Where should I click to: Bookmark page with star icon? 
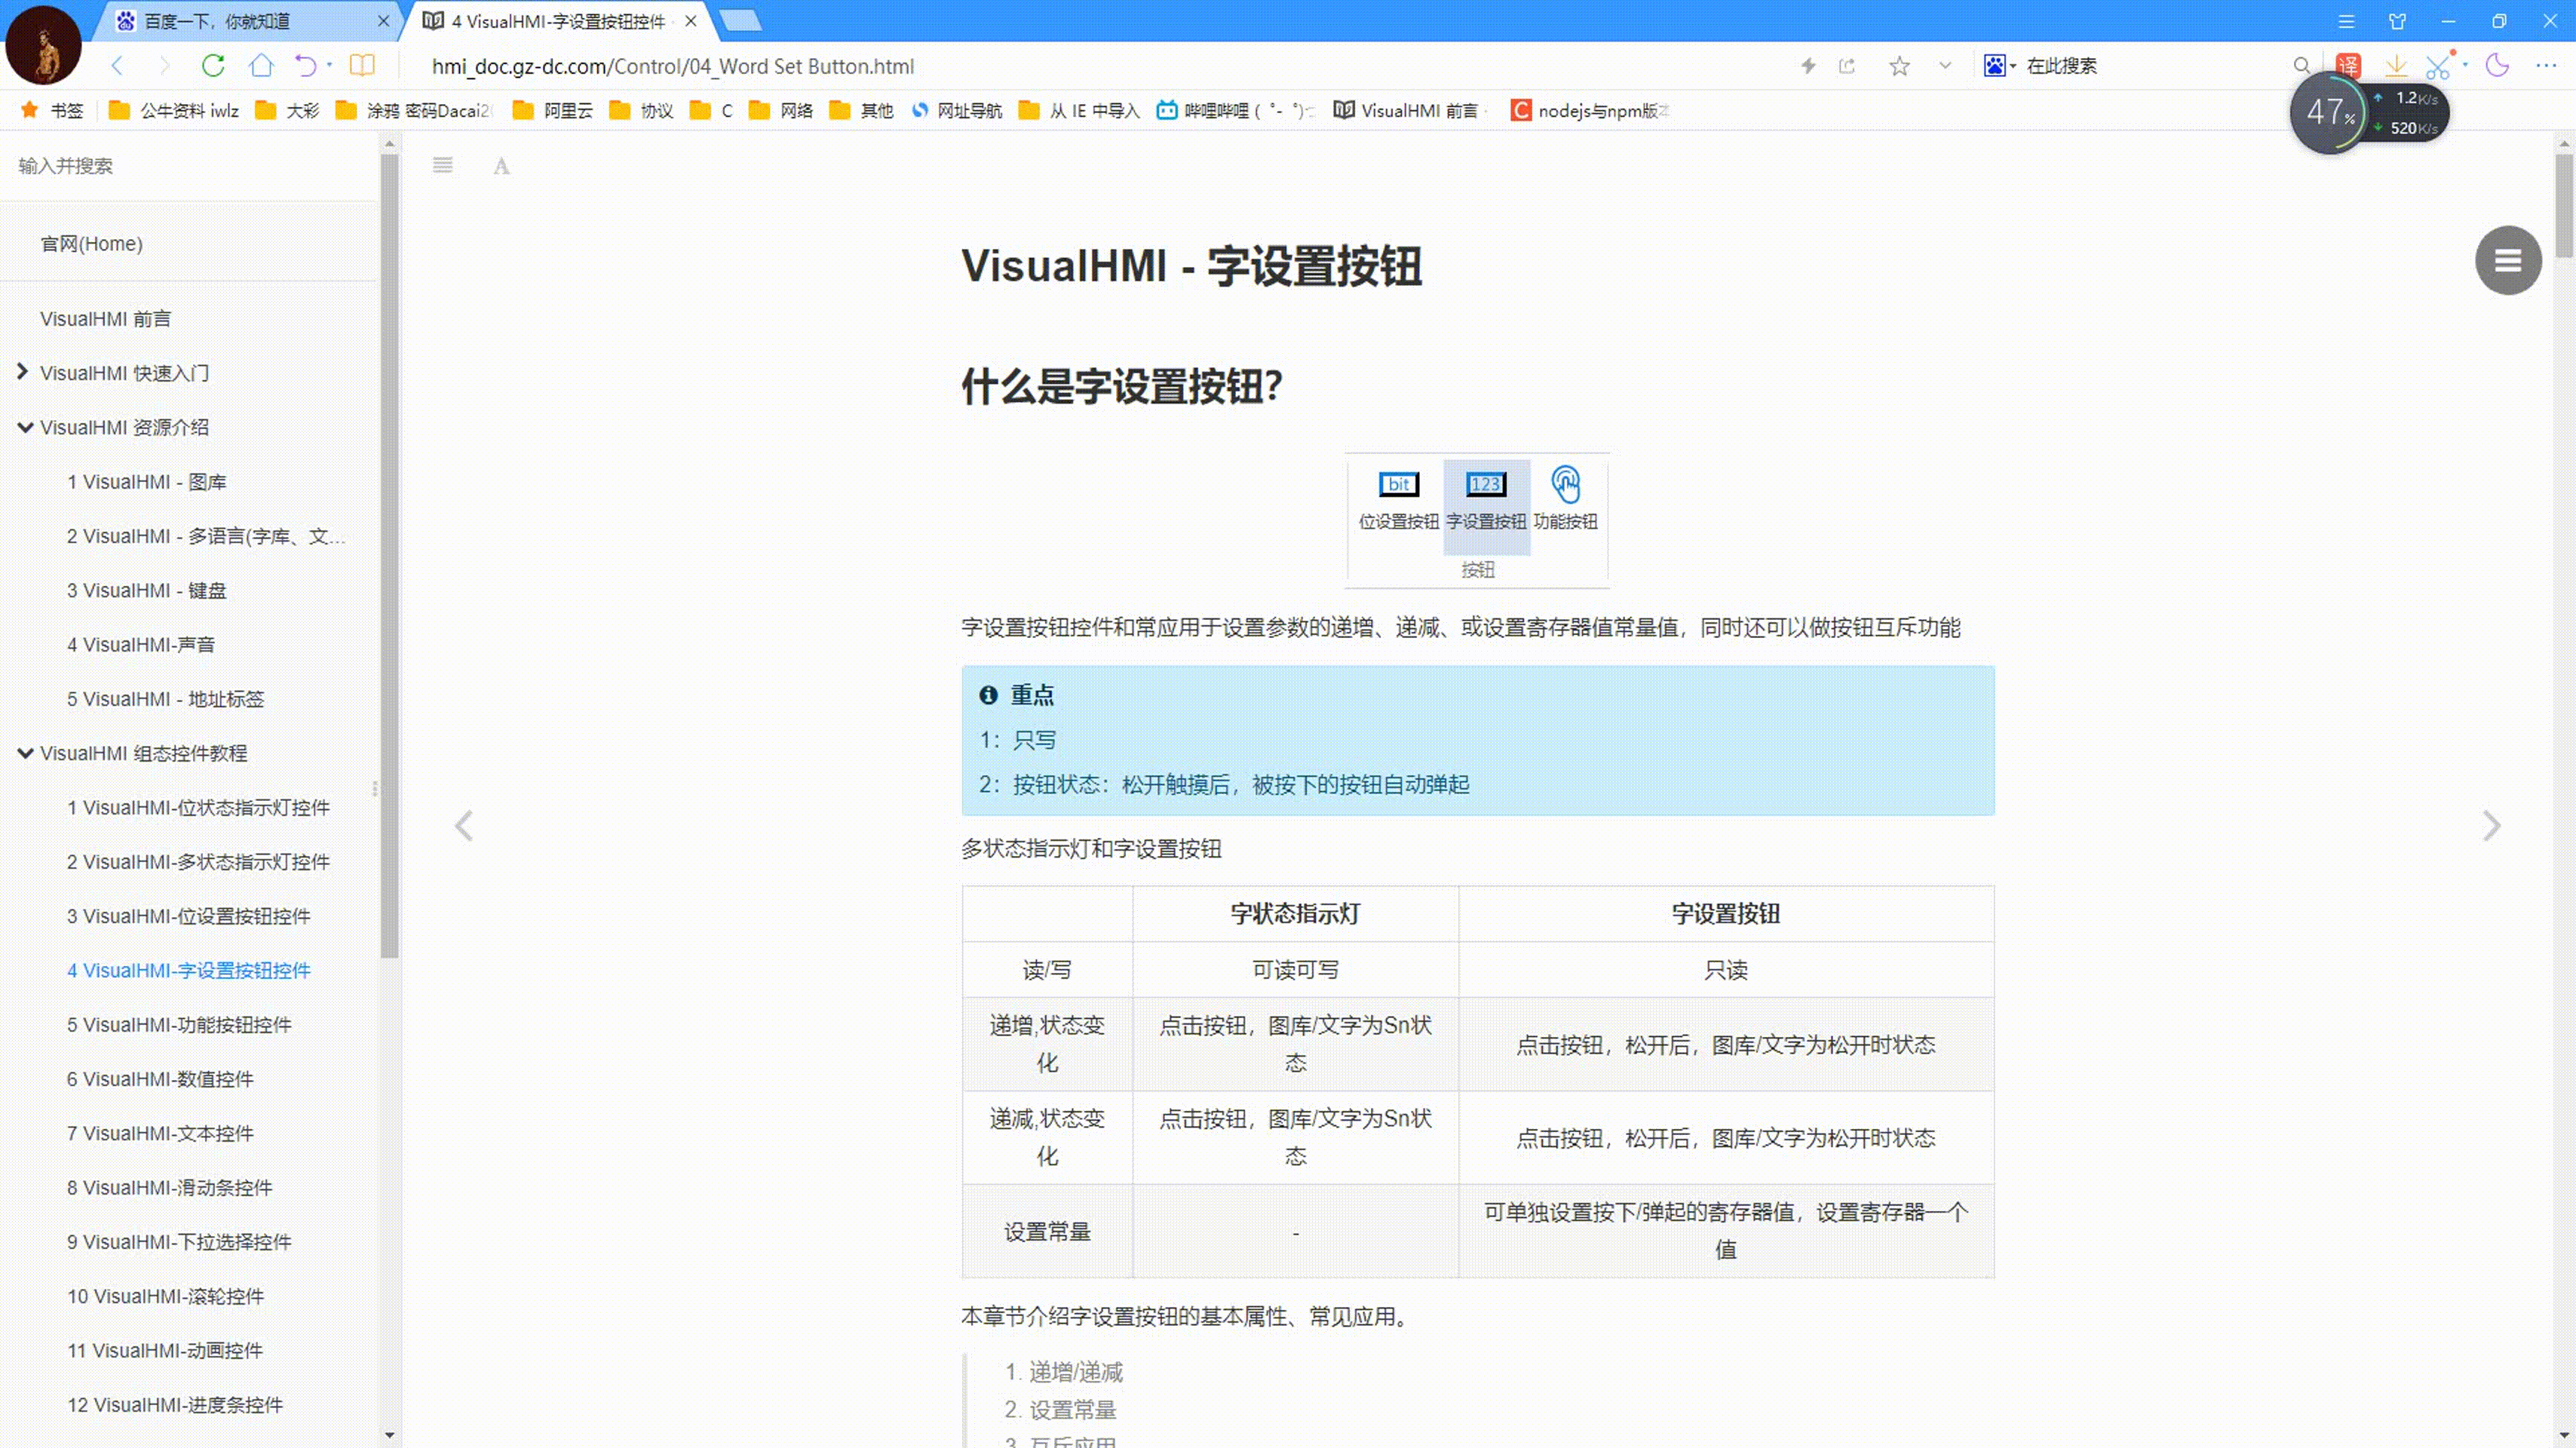[x=1899, y=66]
